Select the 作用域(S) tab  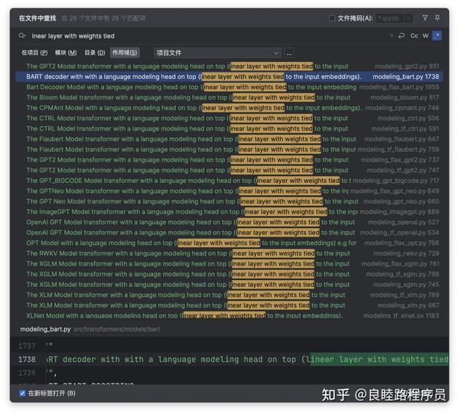(x=125, y=53)
